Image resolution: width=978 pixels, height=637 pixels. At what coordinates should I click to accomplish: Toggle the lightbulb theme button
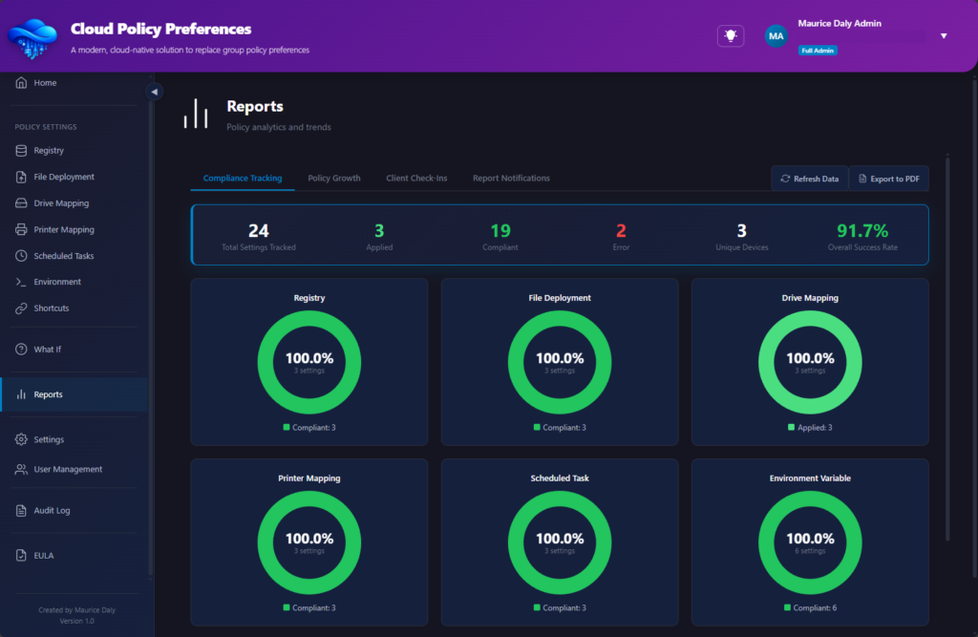pos(731,35)
